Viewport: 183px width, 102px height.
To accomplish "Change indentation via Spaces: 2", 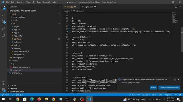I will 146,95.
